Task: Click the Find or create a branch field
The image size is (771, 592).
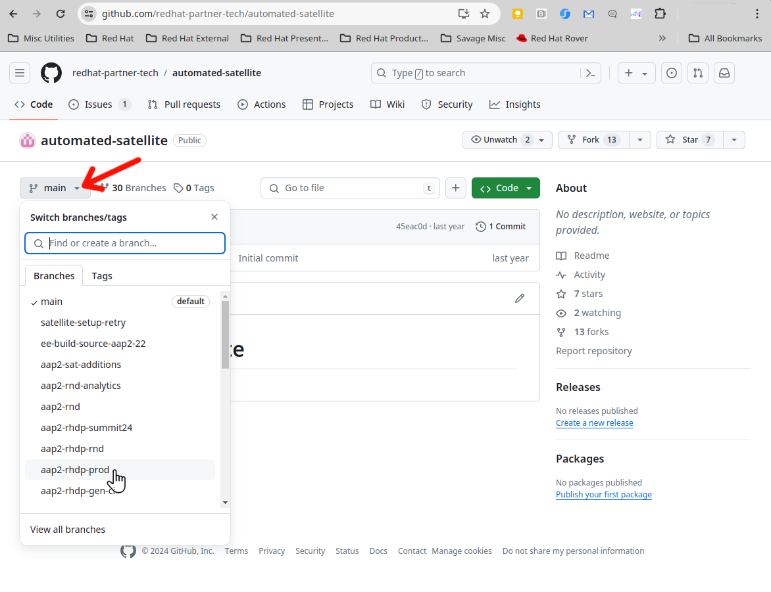Action: pyautogui.click(x=125, y=243)
